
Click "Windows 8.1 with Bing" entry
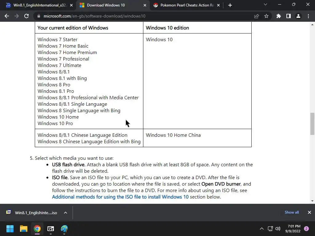pyautogui.click(x=62, y=78)
